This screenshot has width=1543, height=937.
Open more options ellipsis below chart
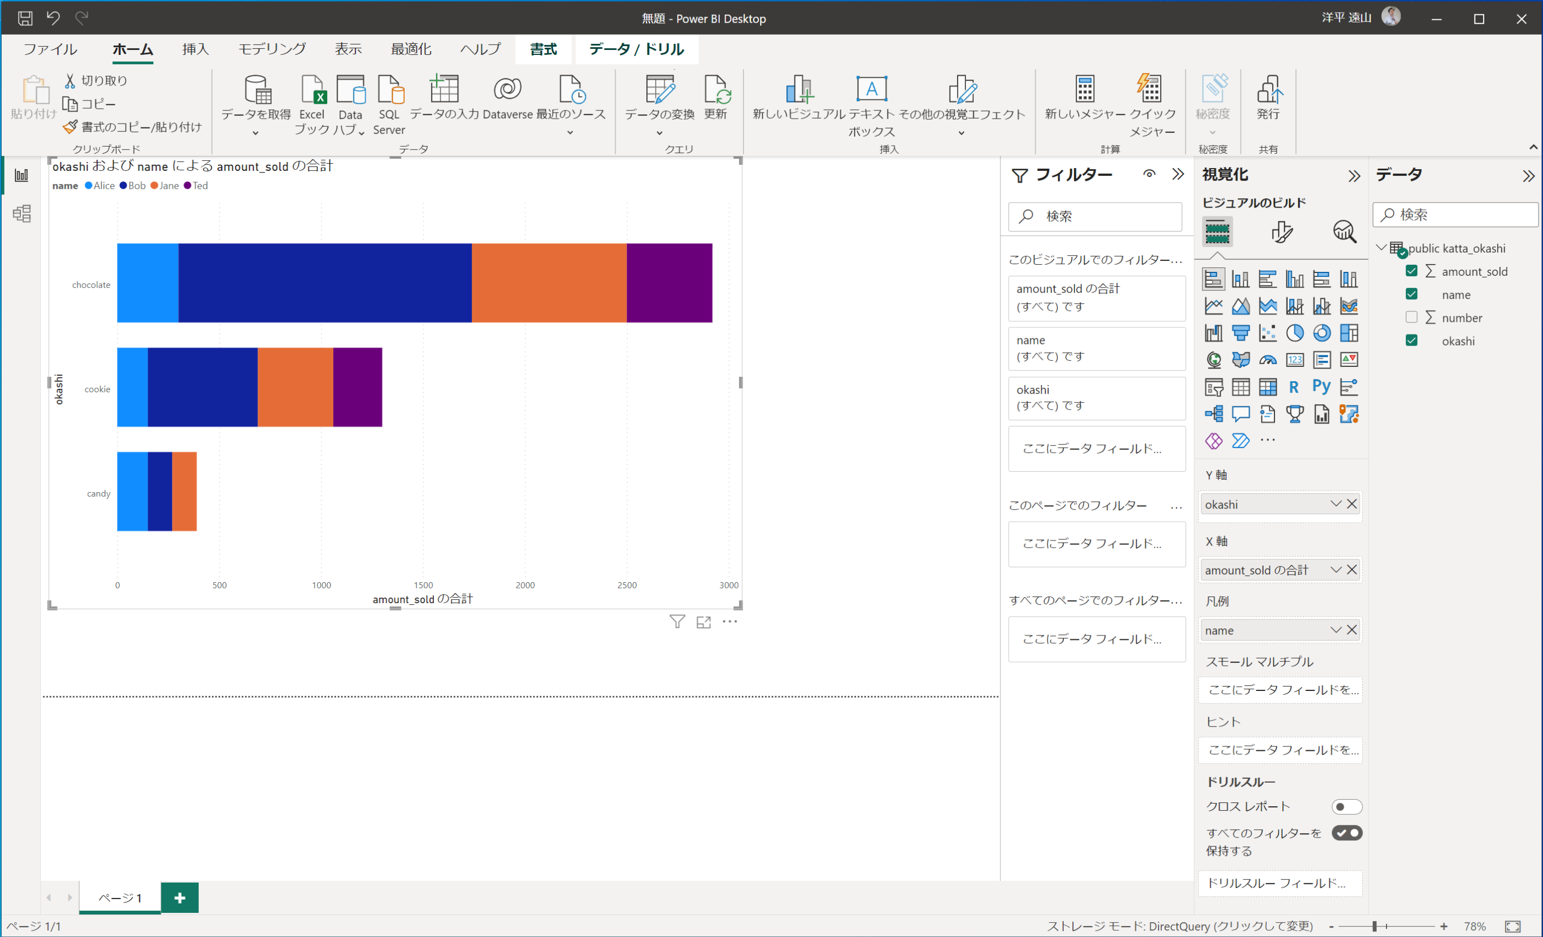pyautogui.click(x=730, y=621)
